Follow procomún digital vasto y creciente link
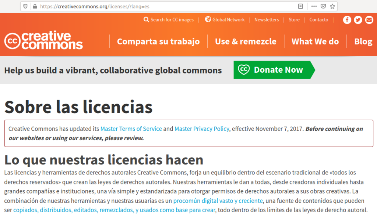 pos(218,201)
